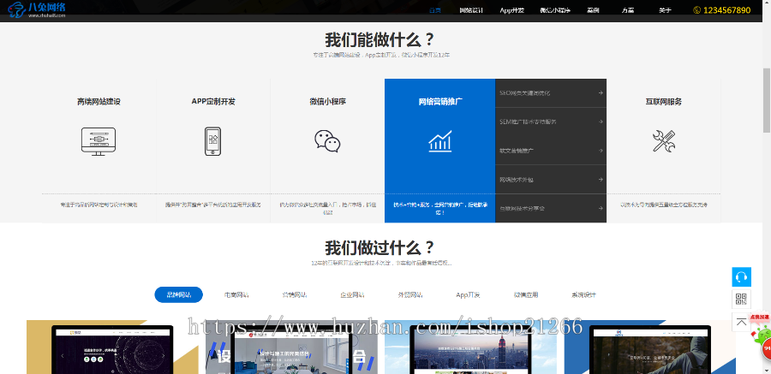
Task: Open the 案例 nav item
Action: (x=593, y=10)
